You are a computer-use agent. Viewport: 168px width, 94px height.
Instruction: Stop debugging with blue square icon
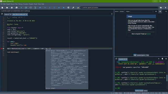(64, 8)
